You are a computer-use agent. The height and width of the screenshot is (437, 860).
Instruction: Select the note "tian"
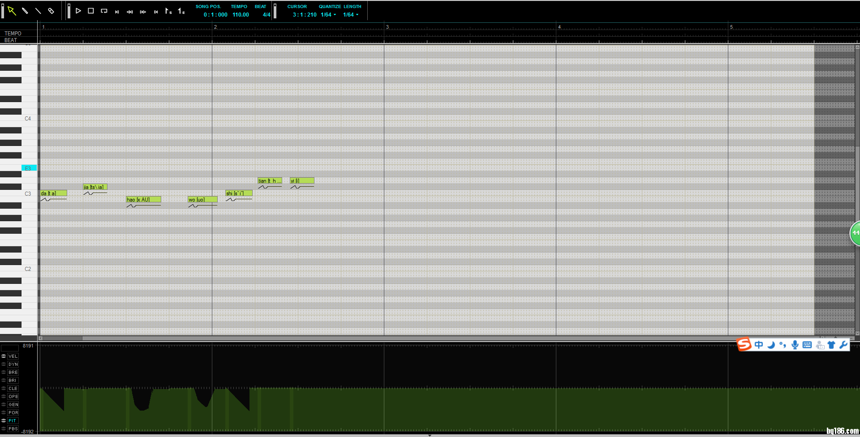[270, 181]
